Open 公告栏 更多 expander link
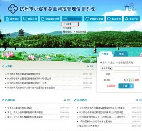Viewport: 142px width, 131px height. click(x=90, y=66)
